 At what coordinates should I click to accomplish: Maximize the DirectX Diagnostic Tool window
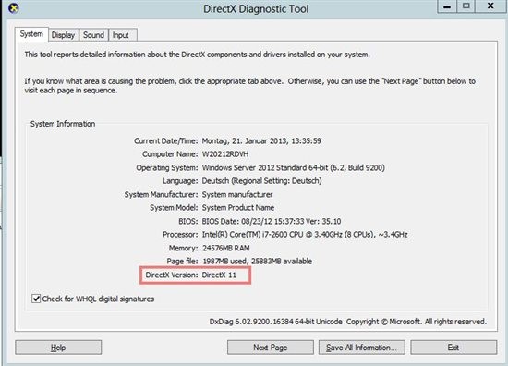tap(466, 6)
